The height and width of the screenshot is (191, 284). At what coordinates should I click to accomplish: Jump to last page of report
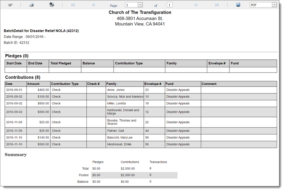pos(217,5)
